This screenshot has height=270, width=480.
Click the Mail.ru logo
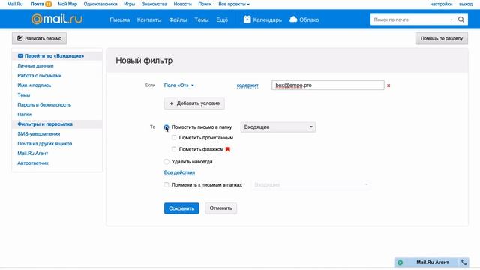(x=57, y=19)
